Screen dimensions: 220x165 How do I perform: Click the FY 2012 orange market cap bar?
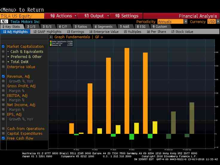point(71,129)
